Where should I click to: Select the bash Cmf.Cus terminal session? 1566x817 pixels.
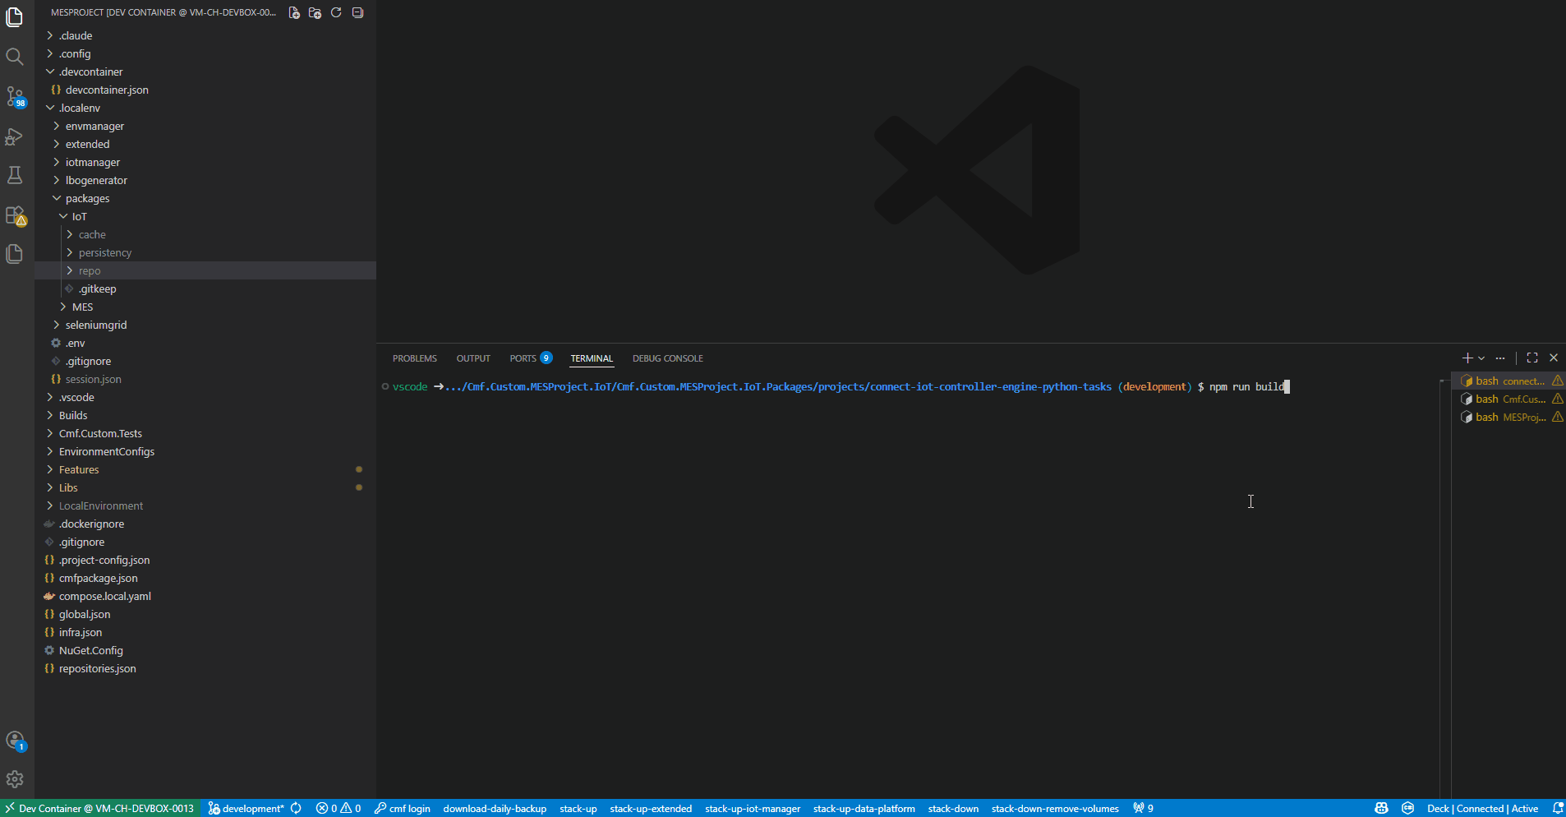point(1510,399)
